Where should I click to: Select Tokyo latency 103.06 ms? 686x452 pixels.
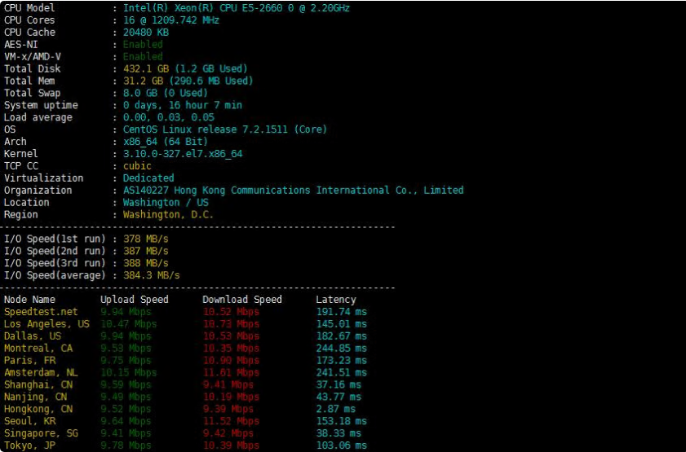341,445
